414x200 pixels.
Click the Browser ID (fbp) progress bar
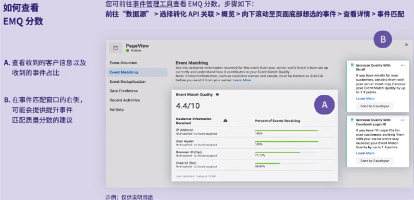[286, 152]
